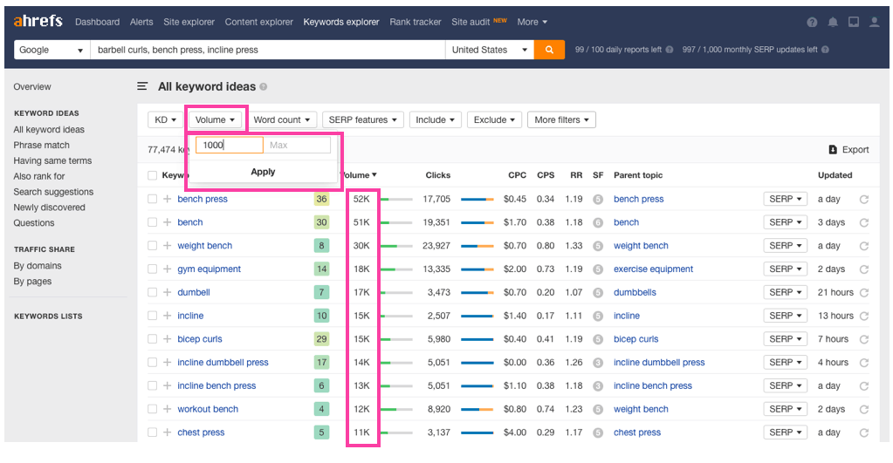The width and height of the screenshot is (893, 463).
Task: Open the incline bench press keyword link
Action: (x=216, y=385)
